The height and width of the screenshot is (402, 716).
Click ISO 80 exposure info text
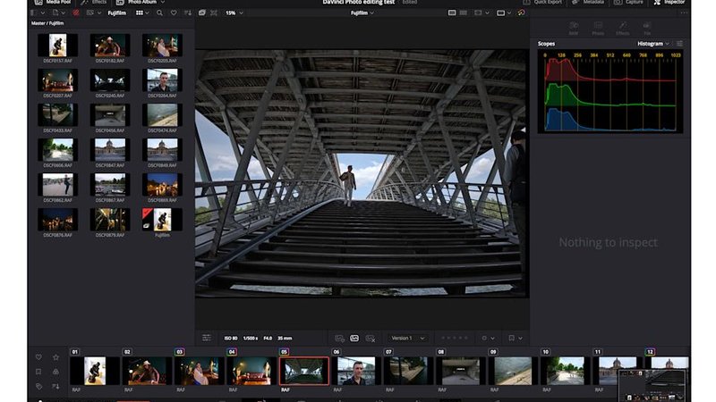(231, 339)
